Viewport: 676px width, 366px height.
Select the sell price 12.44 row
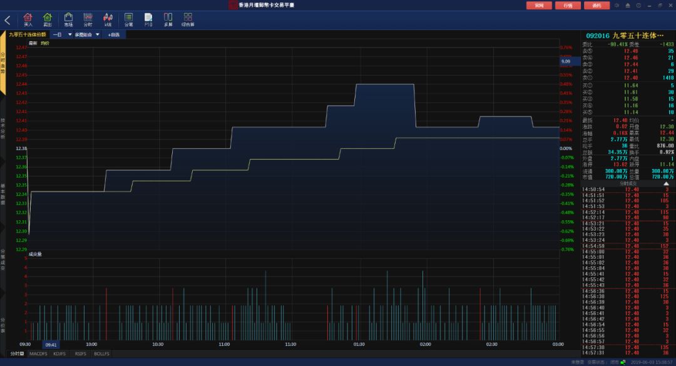[x=628, y=64]
